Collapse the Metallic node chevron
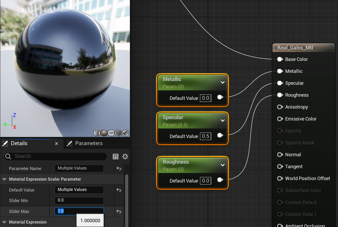The image size is (338, 227). [x=222, y=82]
